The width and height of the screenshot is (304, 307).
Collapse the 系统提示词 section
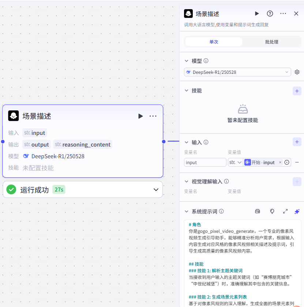click(187, 212)
